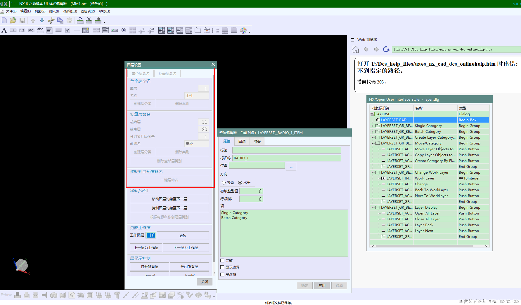
Task: Reload the Web browser page
Action: (386, 49)
